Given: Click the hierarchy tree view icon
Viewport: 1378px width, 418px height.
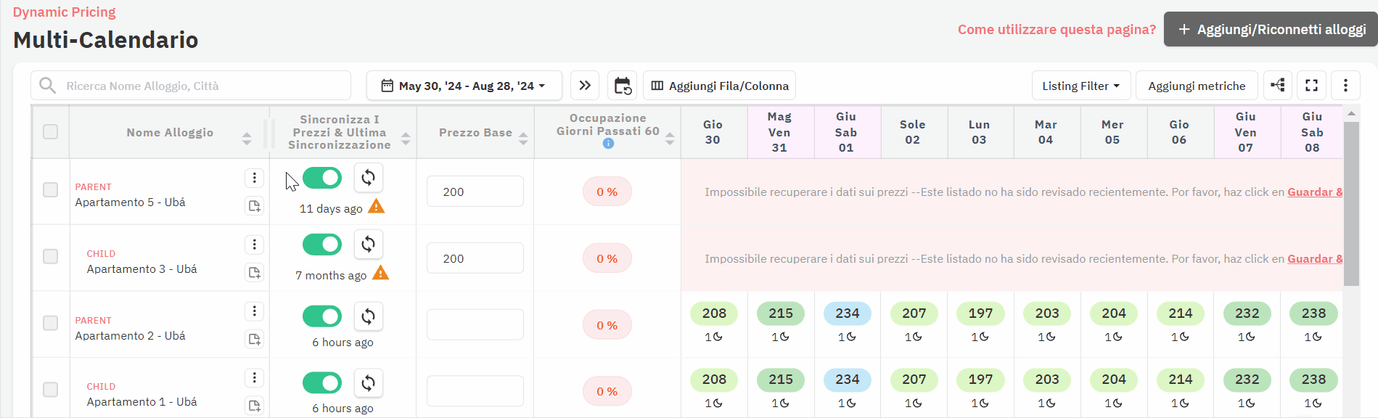Looking at the screenshot, I should point(1278,86).
